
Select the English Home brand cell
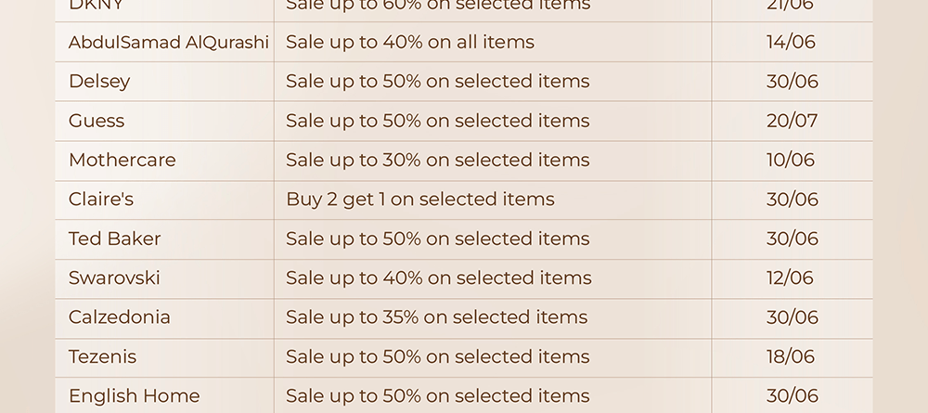[x=164, y=395]
